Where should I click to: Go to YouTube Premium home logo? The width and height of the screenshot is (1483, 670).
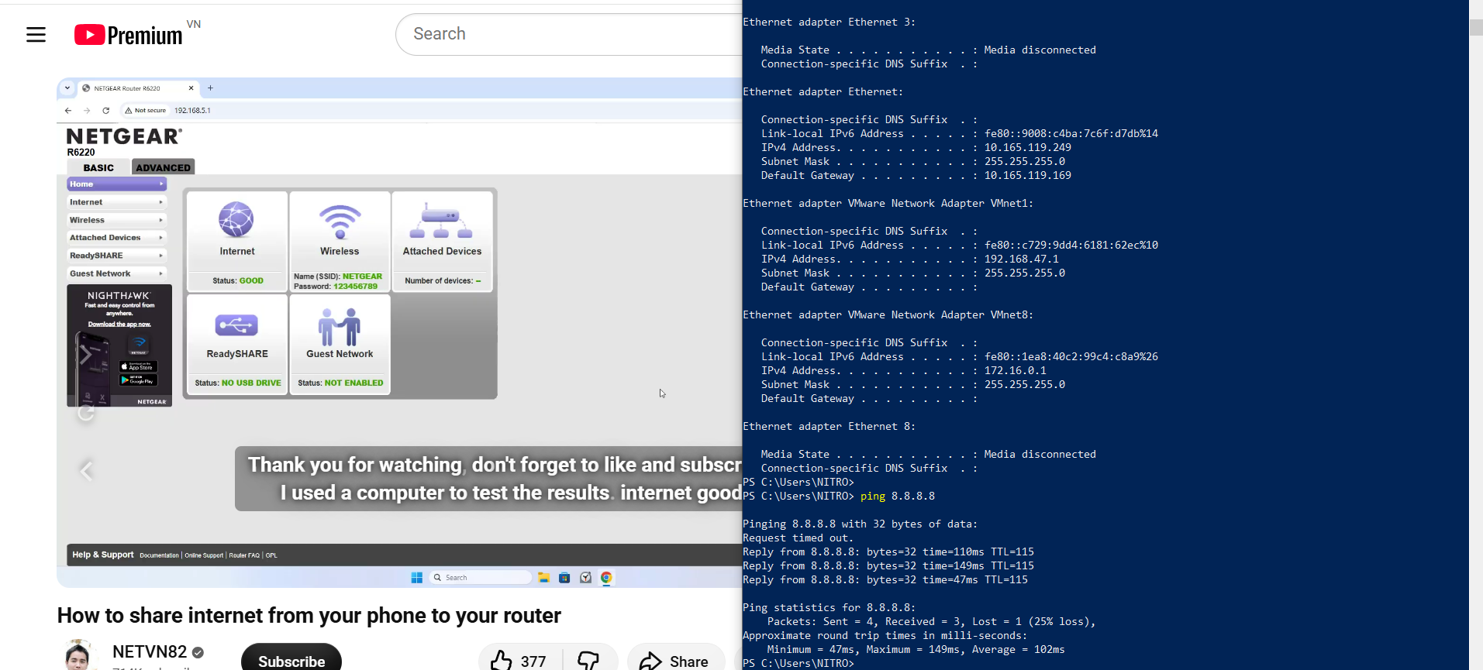pos(129,35)
